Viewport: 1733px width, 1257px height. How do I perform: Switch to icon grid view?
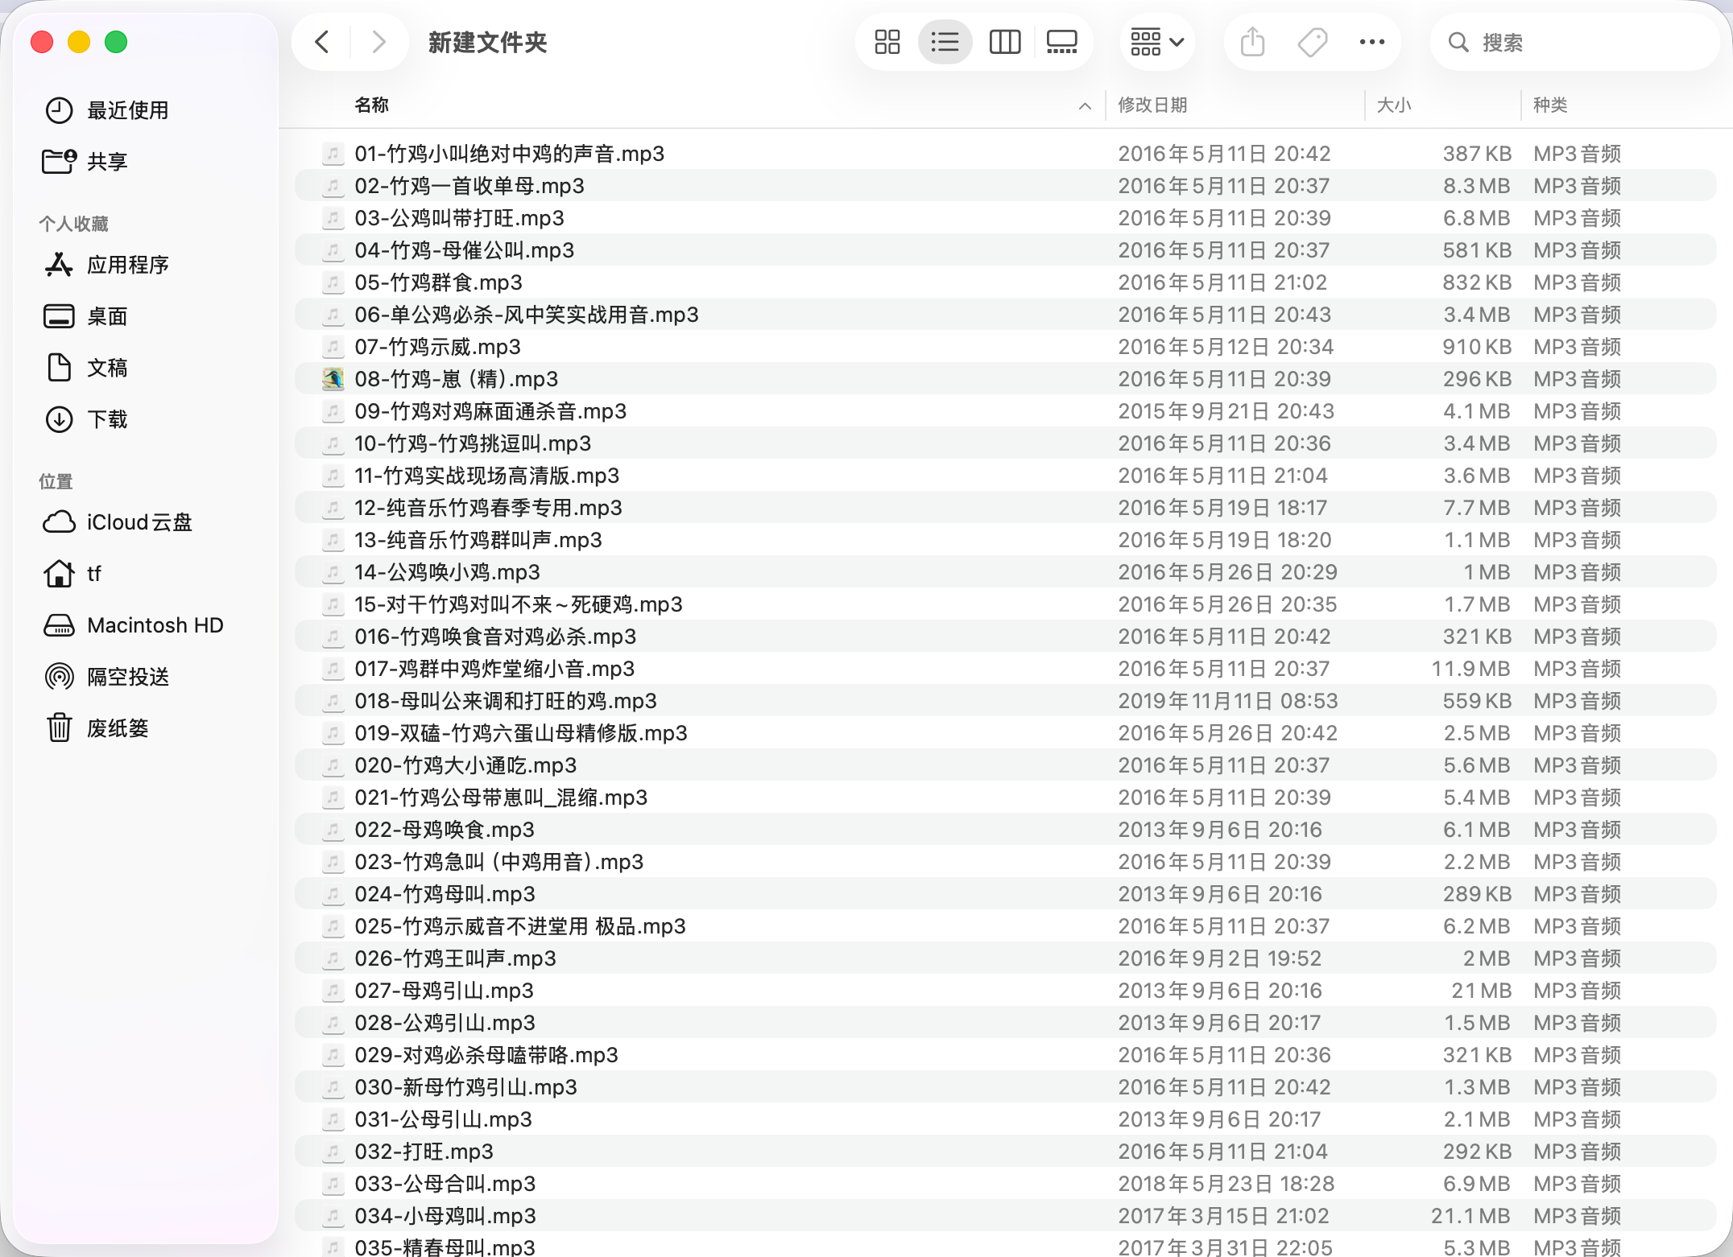pyautogui.click(x=887, y=42)
